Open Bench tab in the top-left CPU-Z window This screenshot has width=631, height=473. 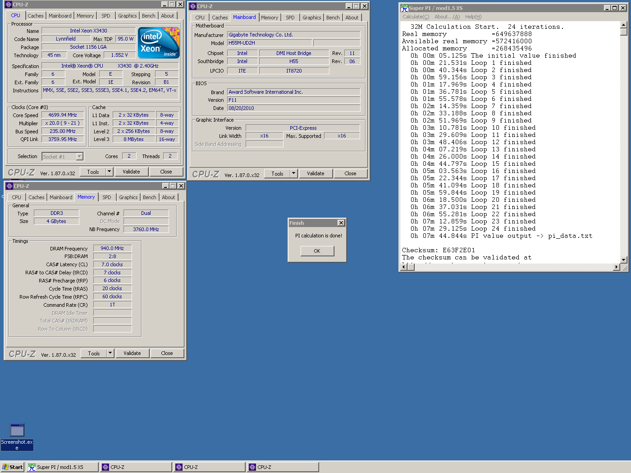tap(149, 16)
